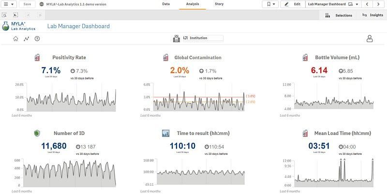The width and height of the screenshot is (387, 195).
Task: Open the bookmarks dropdown
Action: tap(270, 4)
